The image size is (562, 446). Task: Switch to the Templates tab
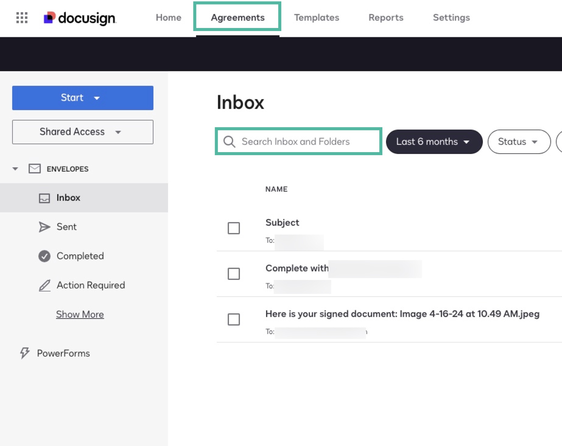(x=316, y=18)
